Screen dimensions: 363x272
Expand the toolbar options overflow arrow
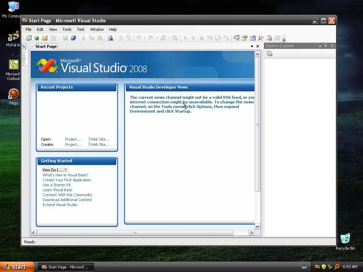[284, 40]
